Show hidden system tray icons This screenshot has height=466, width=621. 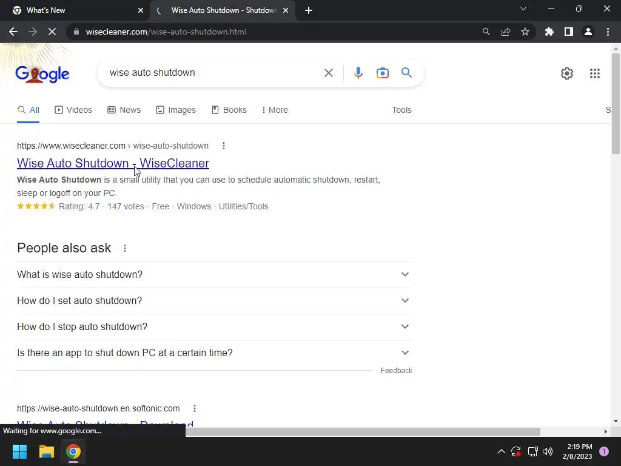501,451
